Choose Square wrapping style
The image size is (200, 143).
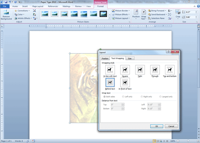(x=125, y=71)
